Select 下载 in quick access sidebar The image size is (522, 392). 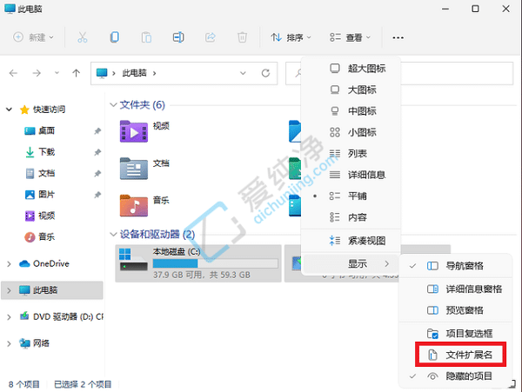coord(46,152)
